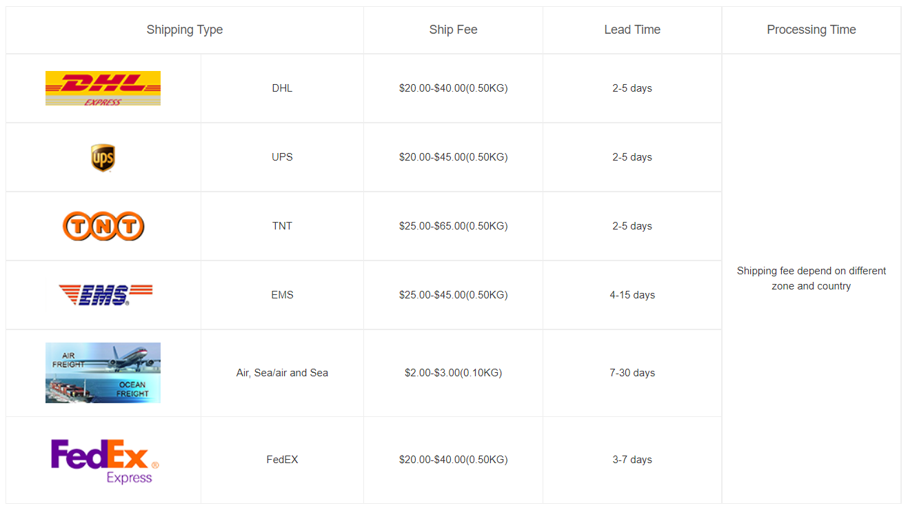The height and width of the screenshot is (510, 908).
Task: Click the TNT carrier name text
Action: pos(282,226)
